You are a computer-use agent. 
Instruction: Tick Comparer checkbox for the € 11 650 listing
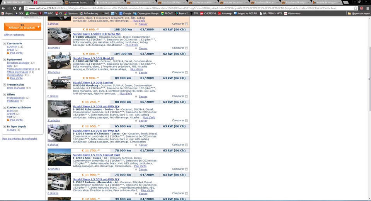click(186, 145)
